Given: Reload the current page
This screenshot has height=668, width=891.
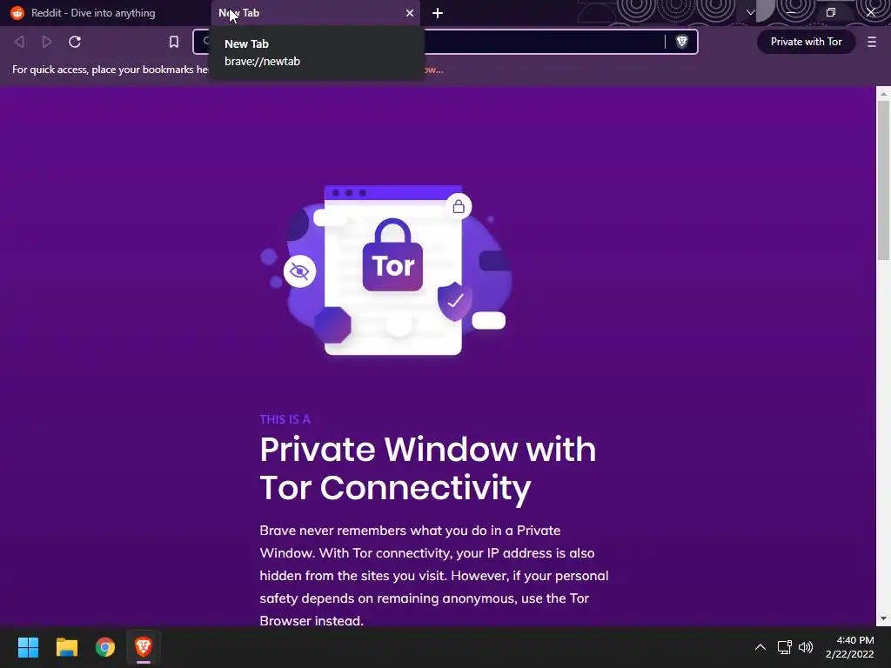Looking at the screenshot, I should [x=75, y=42].
